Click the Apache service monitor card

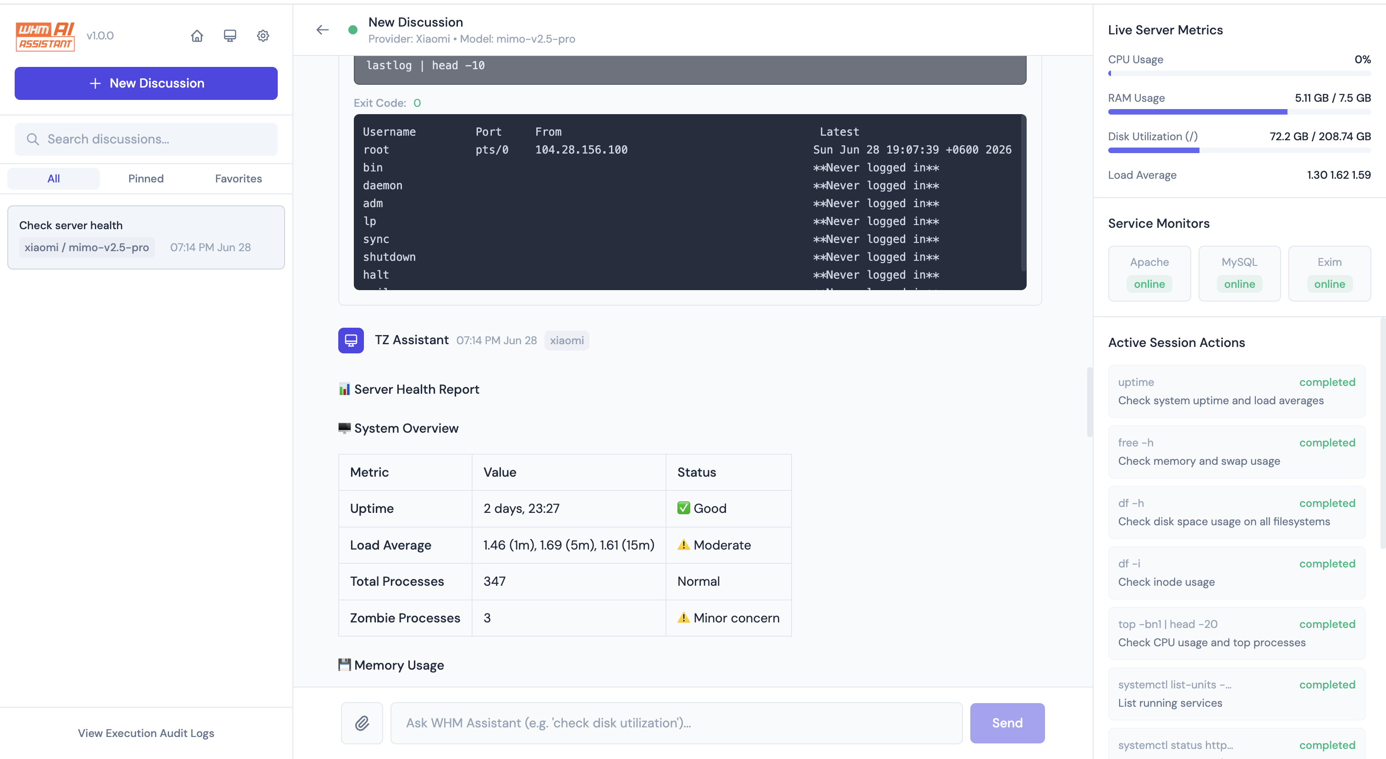tap(1149, 273)
